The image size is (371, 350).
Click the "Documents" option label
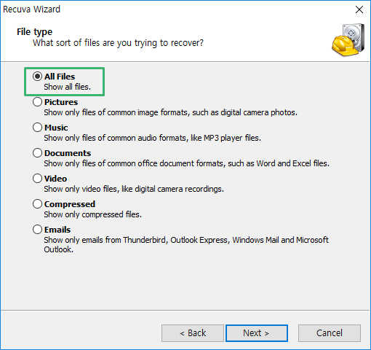click(68, 153)
